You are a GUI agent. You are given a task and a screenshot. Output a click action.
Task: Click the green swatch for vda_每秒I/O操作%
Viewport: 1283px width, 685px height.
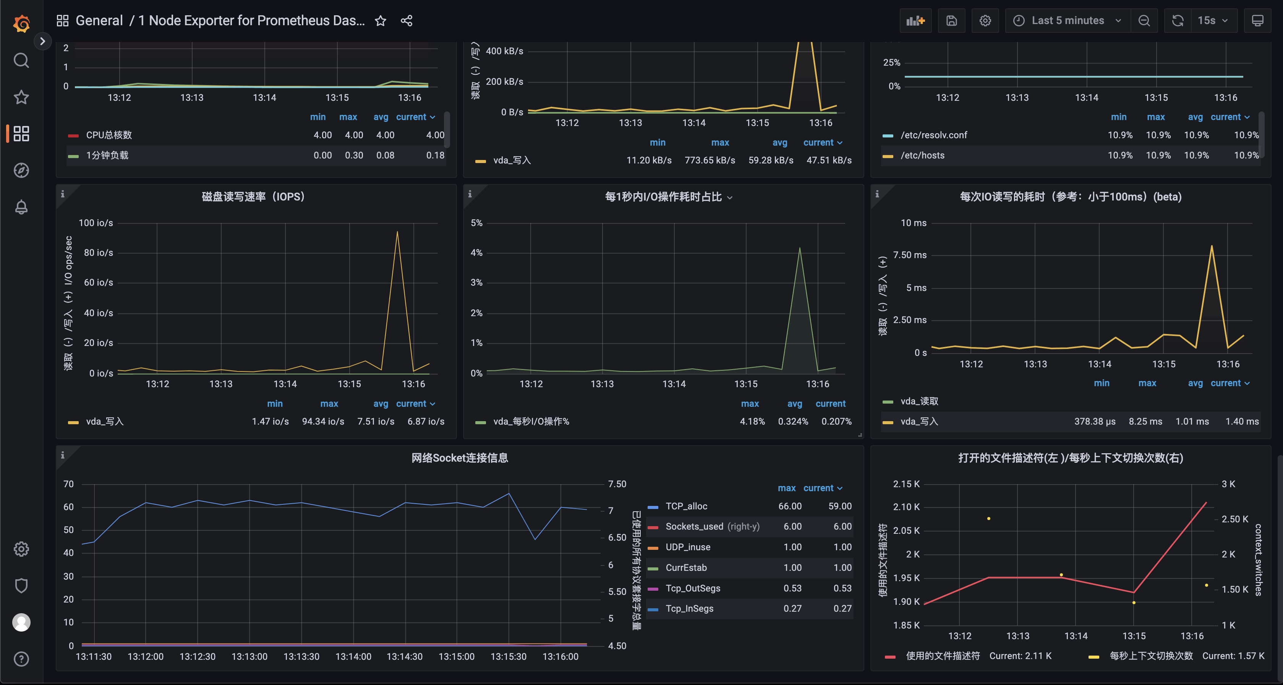(x=481, y=423)
